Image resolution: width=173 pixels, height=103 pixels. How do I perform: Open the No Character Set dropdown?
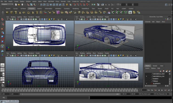click(x=163, y=94)
